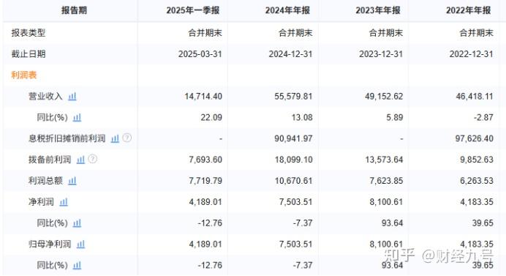Click the 利润表 section heading

click(x=24, y=75)
